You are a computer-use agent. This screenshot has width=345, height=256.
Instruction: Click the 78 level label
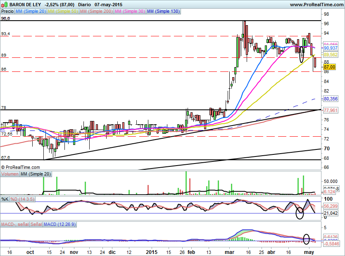tap(4, 107)
